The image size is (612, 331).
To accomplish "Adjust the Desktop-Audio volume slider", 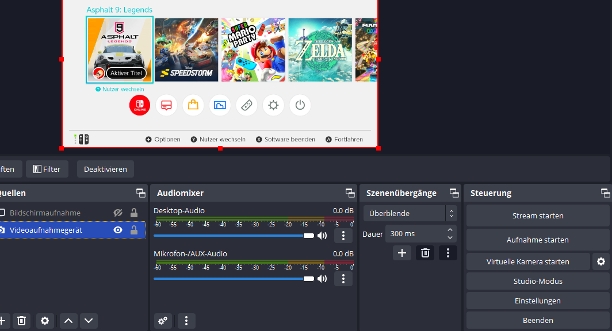I will [234, 236].
